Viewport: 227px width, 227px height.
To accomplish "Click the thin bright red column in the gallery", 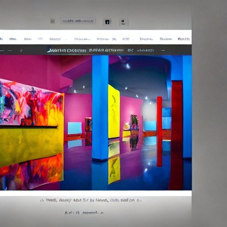I will (x=160, y=131).
